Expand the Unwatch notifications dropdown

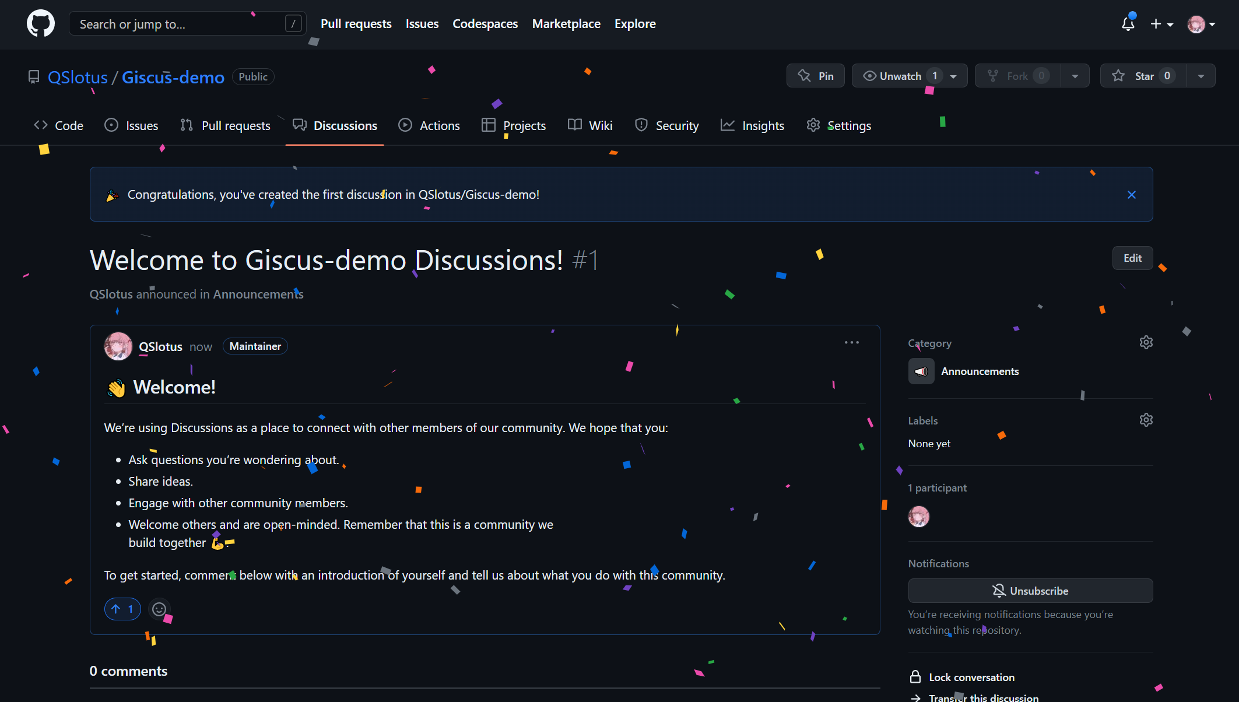(953, 76)
